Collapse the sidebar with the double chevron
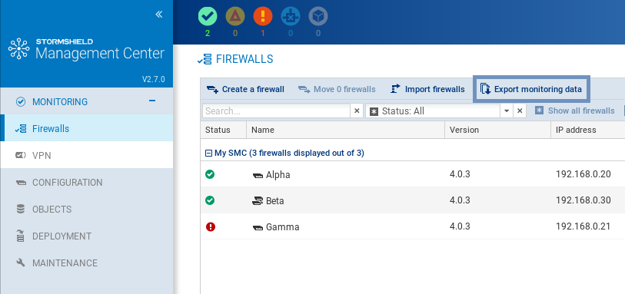The width and height of the screenshot is (625, 294). [159, 15]
